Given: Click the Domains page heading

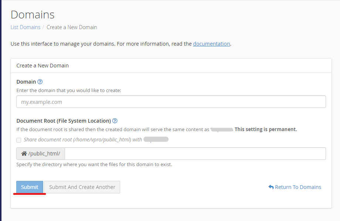Looking at the screenshot, I should point(33,14).
